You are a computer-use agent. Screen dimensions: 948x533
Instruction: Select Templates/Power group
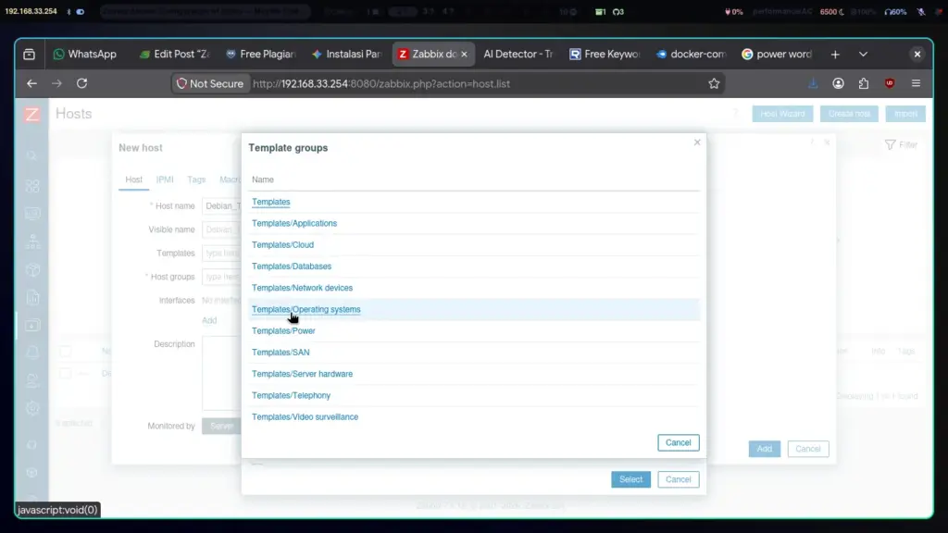click(283, 330)
